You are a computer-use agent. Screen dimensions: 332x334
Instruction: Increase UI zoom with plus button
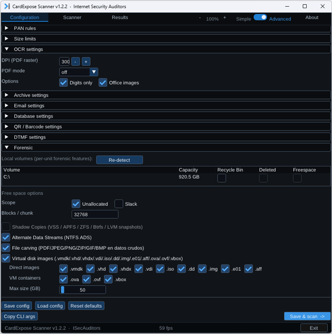pyautogui.click(x=225, y=18)
